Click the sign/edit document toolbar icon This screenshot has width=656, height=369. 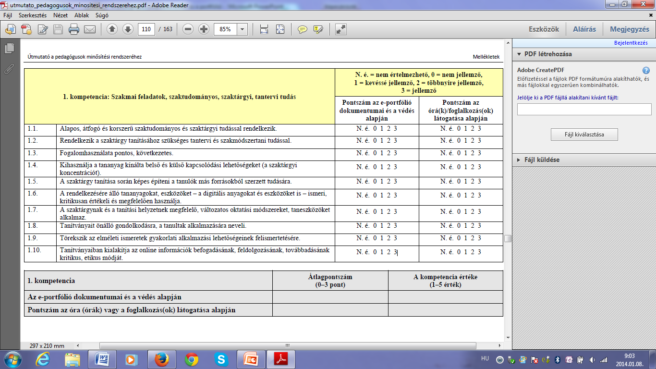[x=43, y=29]
